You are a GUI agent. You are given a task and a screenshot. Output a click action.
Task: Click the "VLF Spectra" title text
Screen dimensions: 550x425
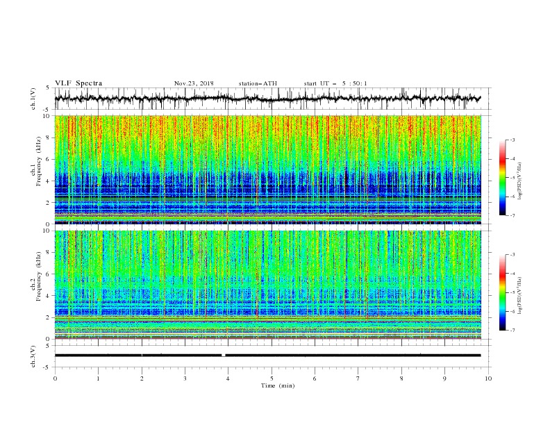[78, 83]
